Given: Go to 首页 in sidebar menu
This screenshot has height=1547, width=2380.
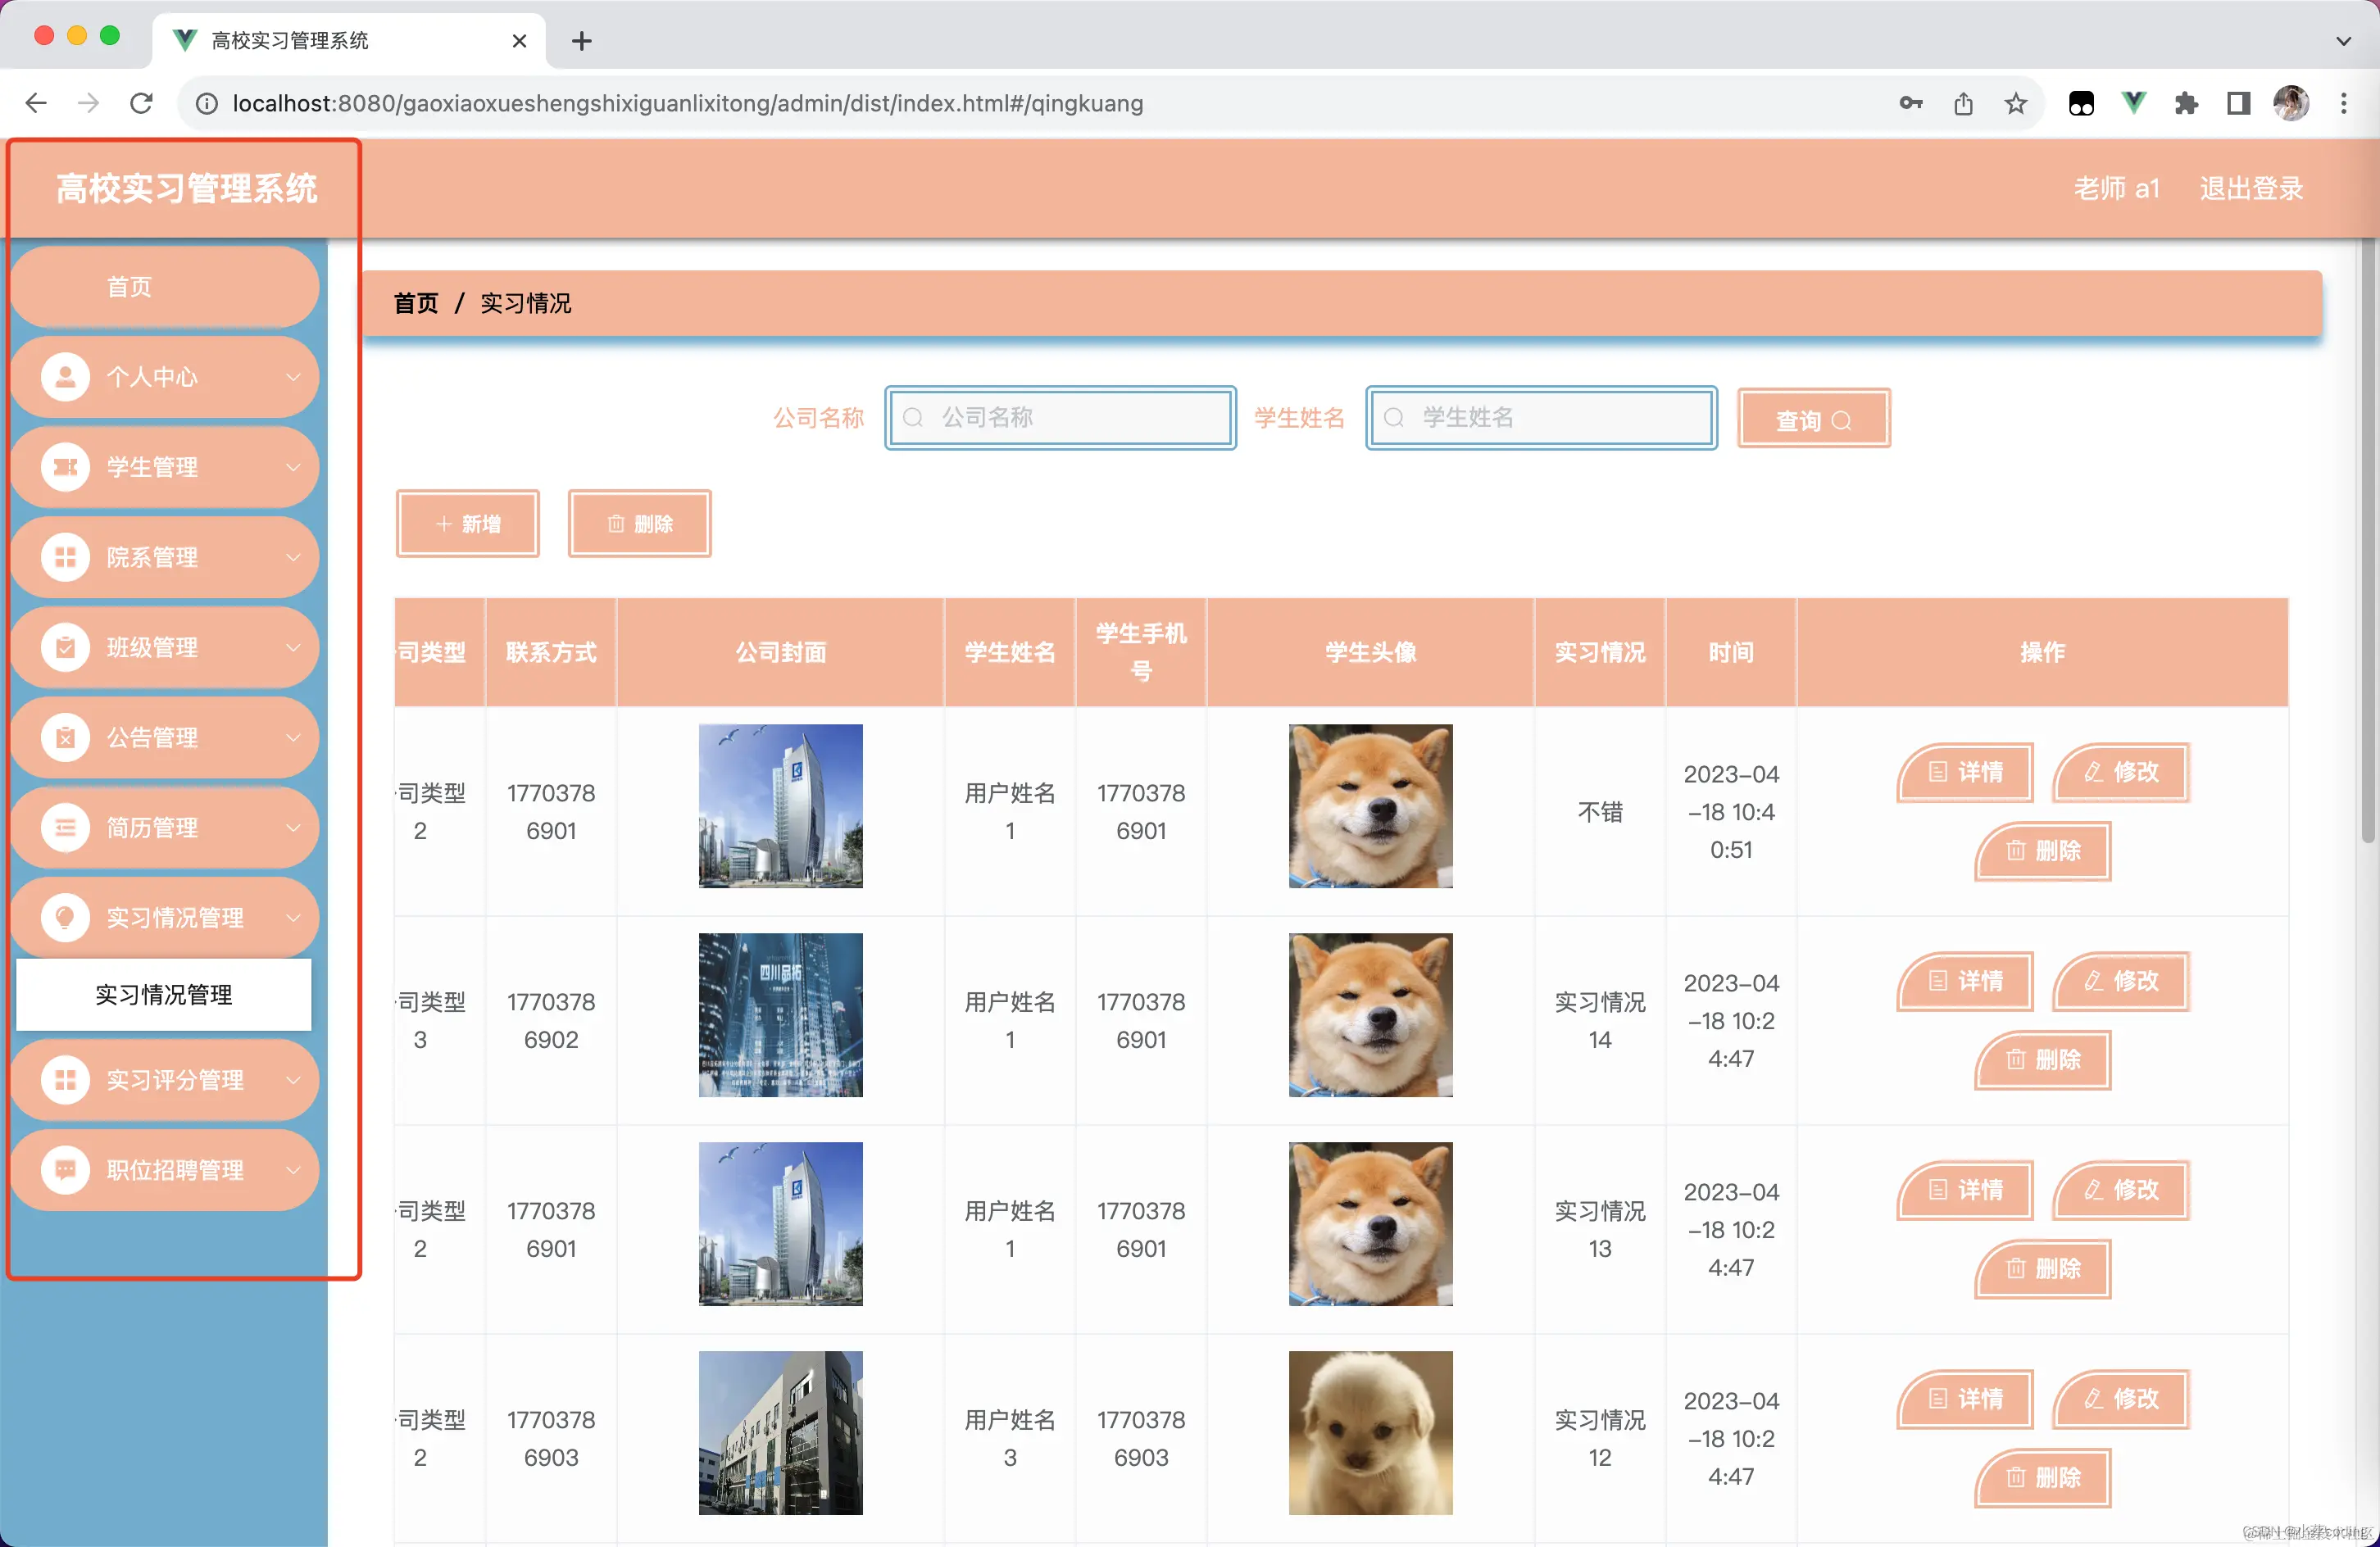Looking at the screenshot, I should (129, 287).
